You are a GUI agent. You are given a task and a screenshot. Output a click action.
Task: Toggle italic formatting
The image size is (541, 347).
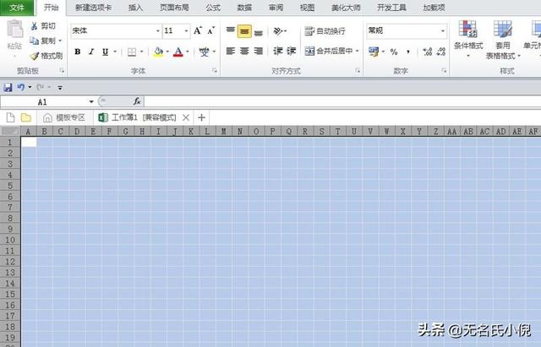(91, 52)
